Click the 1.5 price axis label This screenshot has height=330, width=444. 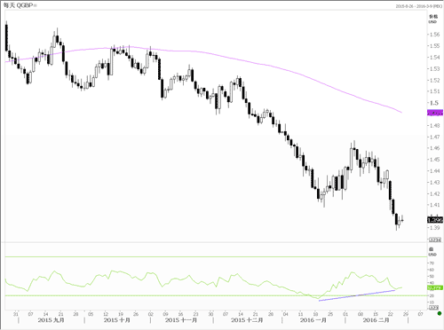(x=434, y=103)
